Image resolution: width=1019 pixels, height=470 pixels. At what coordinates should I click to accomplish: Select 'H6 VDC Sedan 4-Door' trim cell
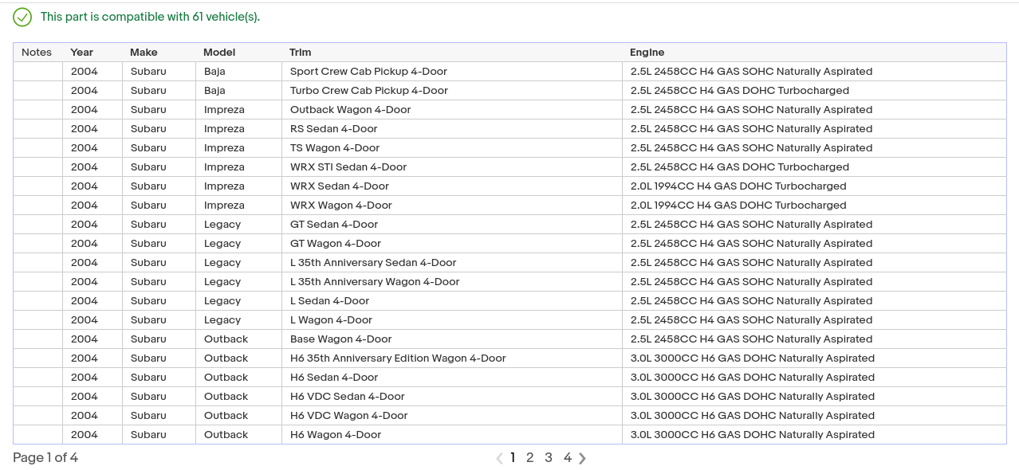[452, 397]
